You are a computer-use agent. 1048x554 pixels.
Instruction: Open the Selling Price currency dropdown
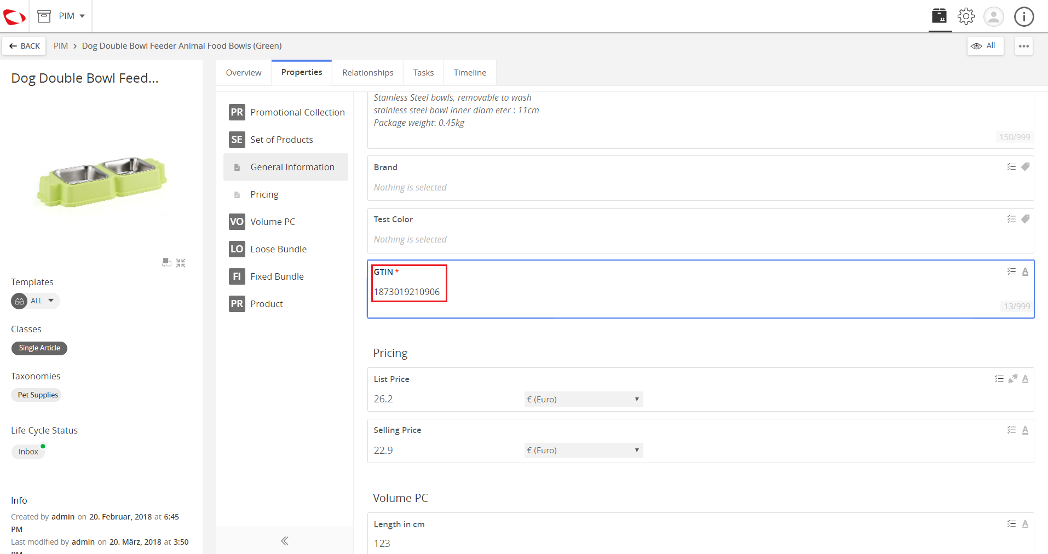click(x=583, y=451)
